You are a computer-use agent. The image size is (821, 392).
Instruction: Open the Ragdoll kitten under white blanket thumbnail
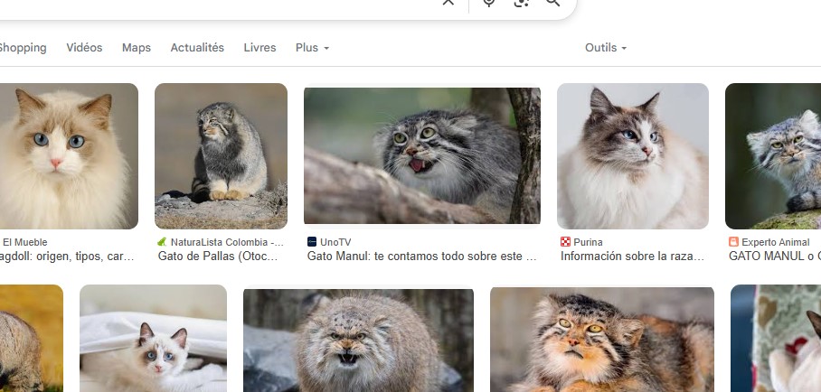pos(153,338)
